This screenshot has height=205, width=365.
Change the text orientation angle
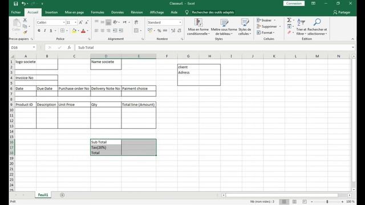tap(115, 22)
